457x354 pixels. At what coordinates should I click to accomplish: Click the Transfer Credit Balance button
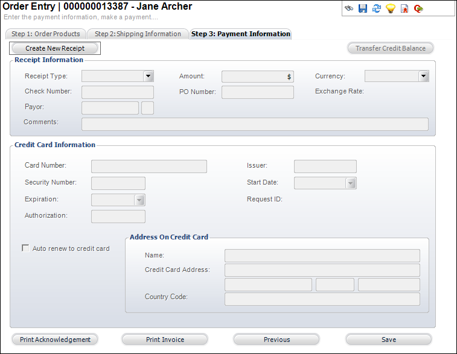pyautogui.click(x=391, y=48)
